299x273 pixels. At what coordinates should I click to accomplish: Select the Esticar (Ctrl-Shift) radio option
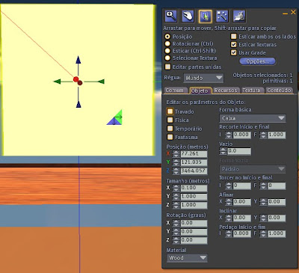167,51
